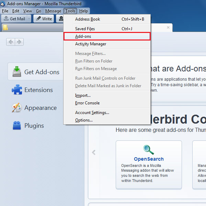
Task: Open the Edit menu
Action: tap(16, 11)
